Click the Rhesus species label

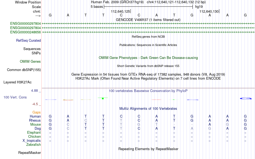(35, 120)
